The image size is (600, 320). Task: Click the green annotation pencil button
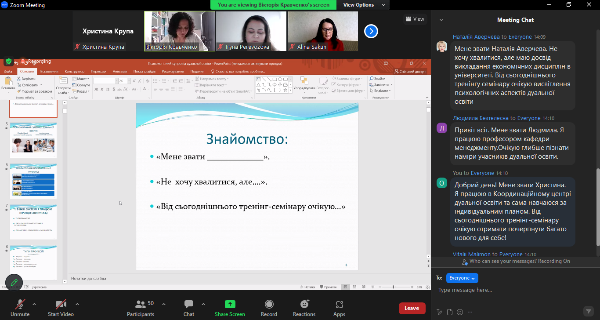click(x=14, y=282)
